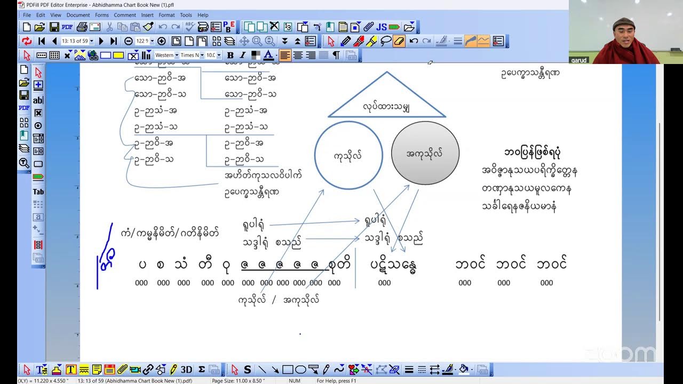
Task: Open the File menu
Action: [27, 15]
